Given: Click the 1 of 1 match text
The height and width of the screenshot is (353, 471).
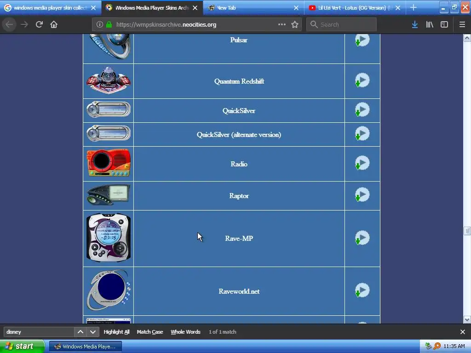Looking at the screenshot, I should click(x=223, y=332).
